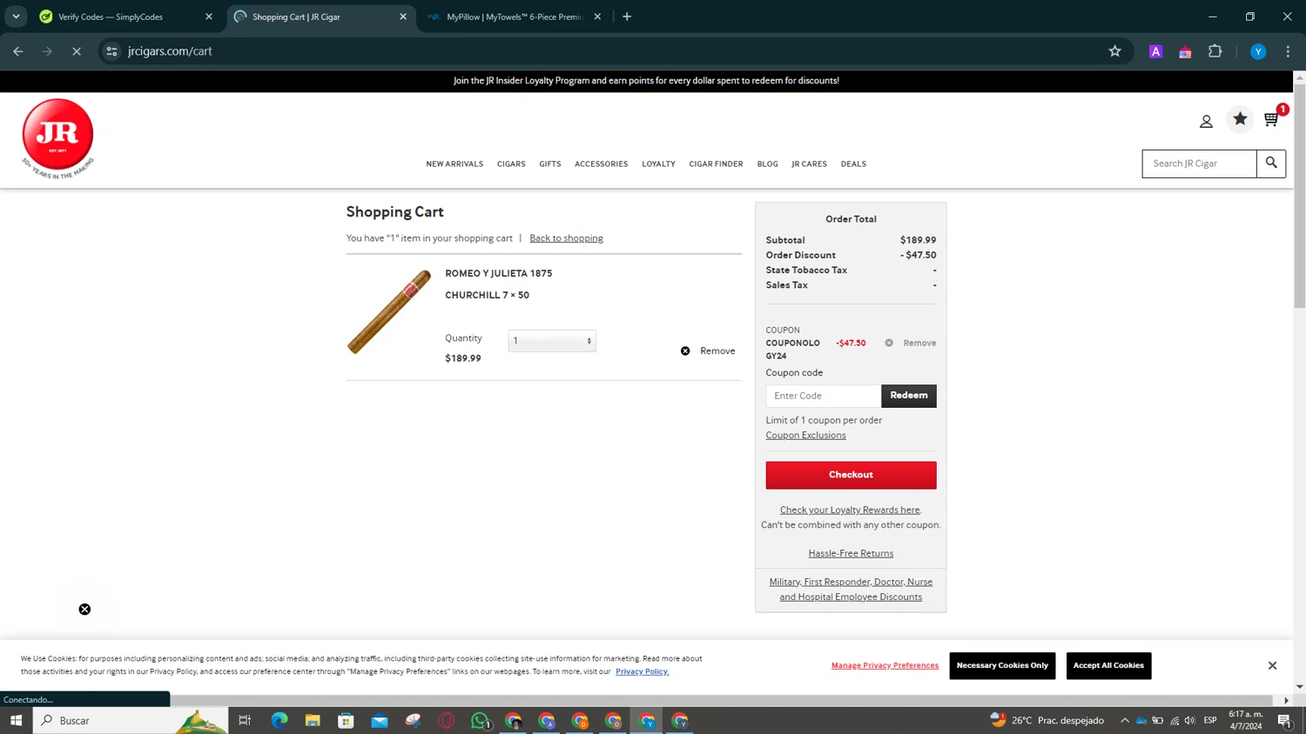Open the Privacy Policy link
Viewport: 1306px width, 734px height.
(642, 671)
